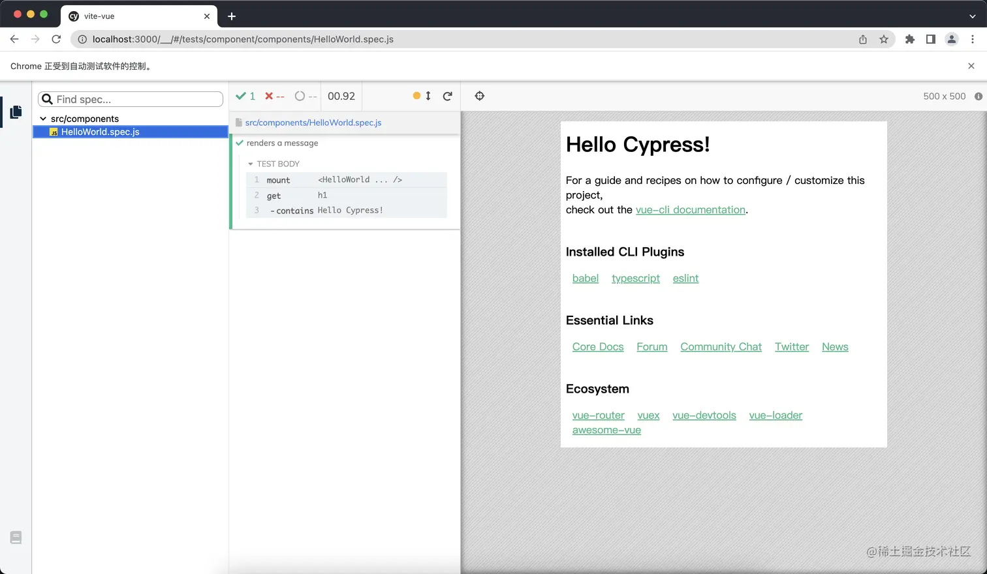Open the awesome-vue link

pyautogui.click(x=606, y=430)
